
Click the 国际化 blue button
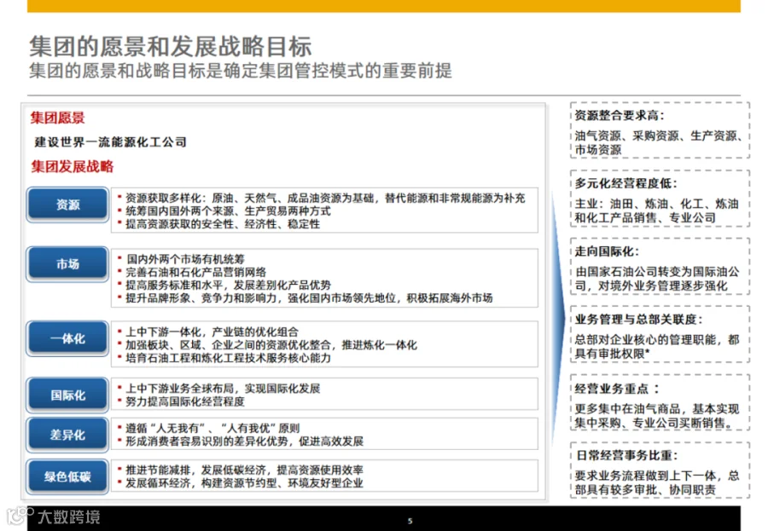(67, 395)
